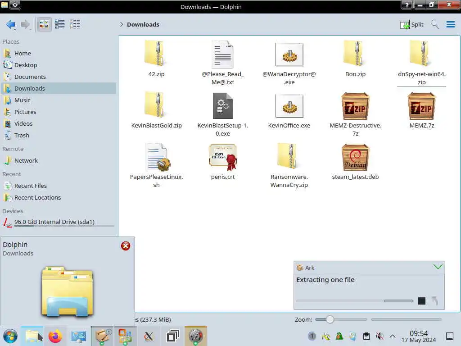Open Recent Locations entry
Image resolution: width=461 pixels, height=346 pixels.
click(x=58, y=198)
